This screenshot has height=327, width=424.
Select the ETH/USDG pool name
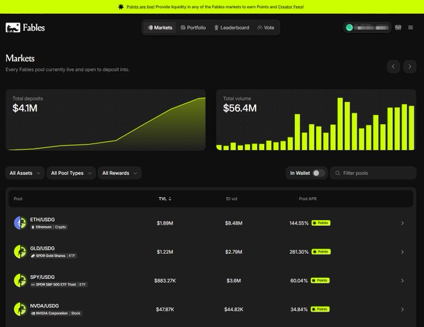pos(42,220)
